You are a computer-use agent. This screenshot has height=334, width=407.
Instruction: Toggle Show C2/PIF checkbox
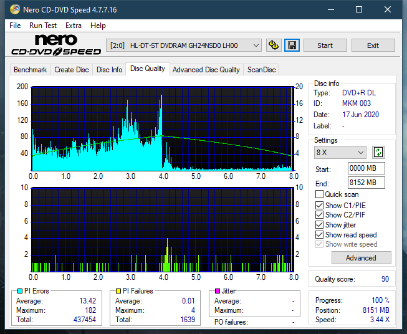click(x=319, y=215)
